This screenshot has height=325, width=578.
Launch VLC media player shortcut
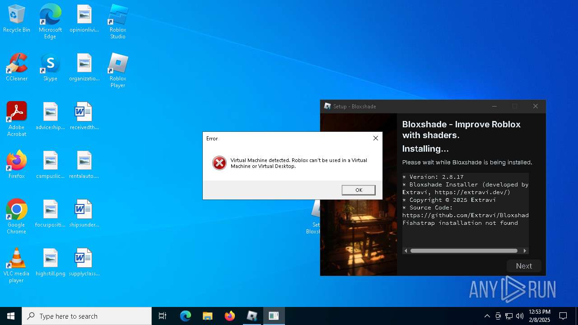pos(17,265)
